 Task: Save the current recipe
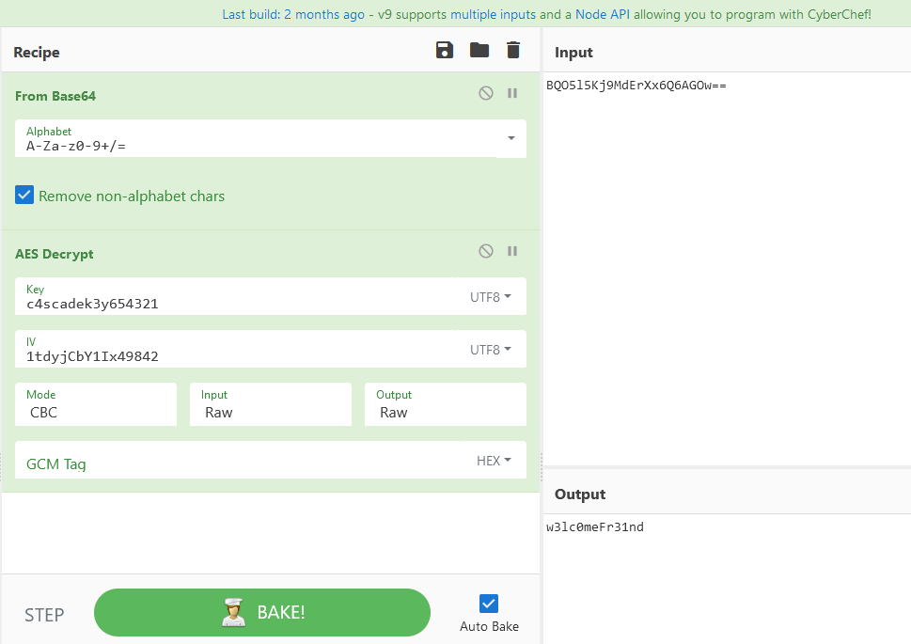[444, 50]
